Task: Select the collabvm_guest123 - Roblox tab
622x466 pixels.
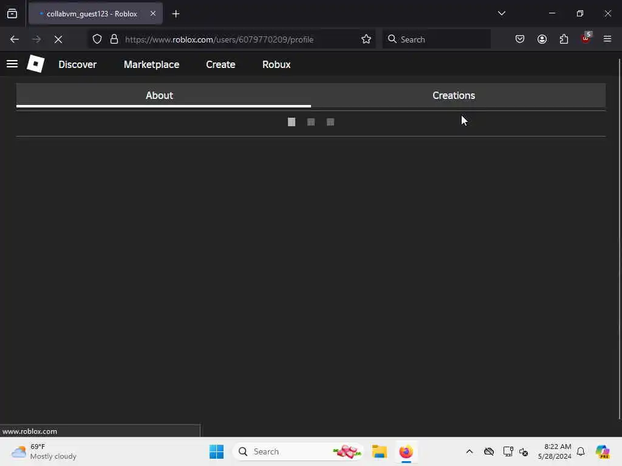Action: pos(95,13)
